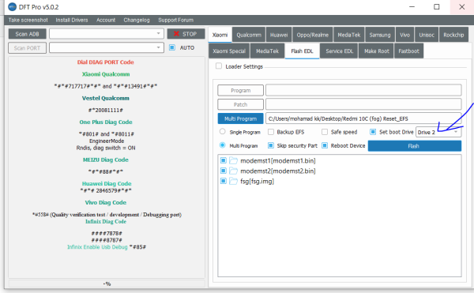474x293 pixels.
Task: Click the Program file button
Action: 241,90
